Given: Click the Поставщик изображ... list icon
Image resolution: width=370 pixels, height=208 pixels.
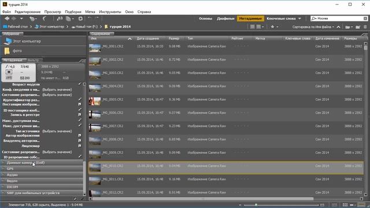Looking at the screenshot, I should pos(80,104).
